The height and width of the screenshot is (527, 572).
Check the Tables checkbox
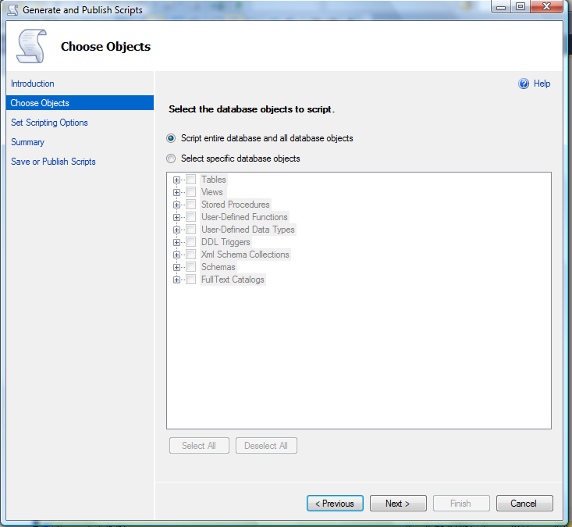[191, 180]
